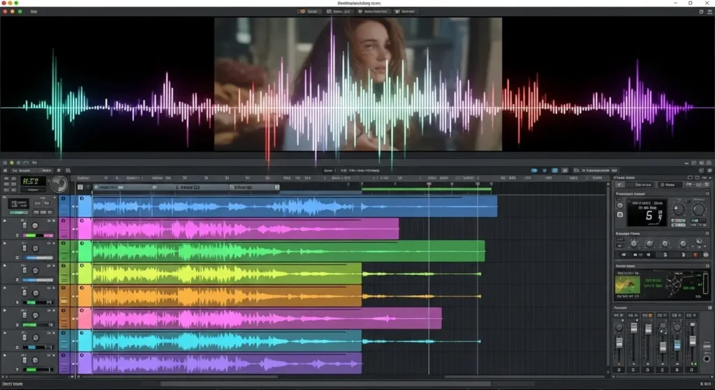Screen dimensions: 715x390
Task: Click the blue fader cap in the mixer
Action: pyautogui.click(x=677, y=345)
